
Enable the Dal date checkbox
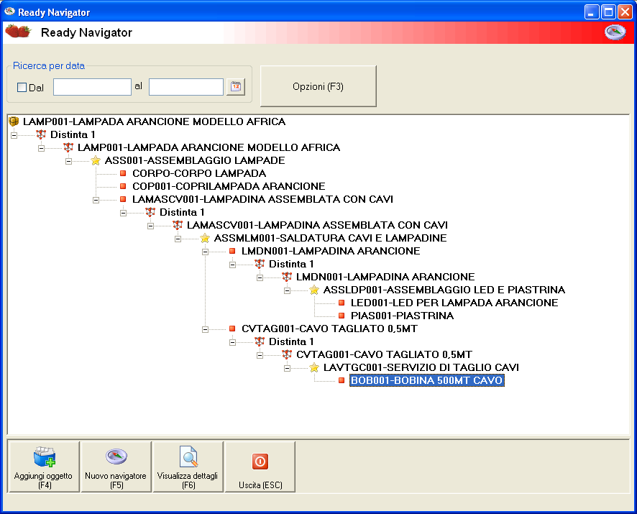(x=22, y=88)
